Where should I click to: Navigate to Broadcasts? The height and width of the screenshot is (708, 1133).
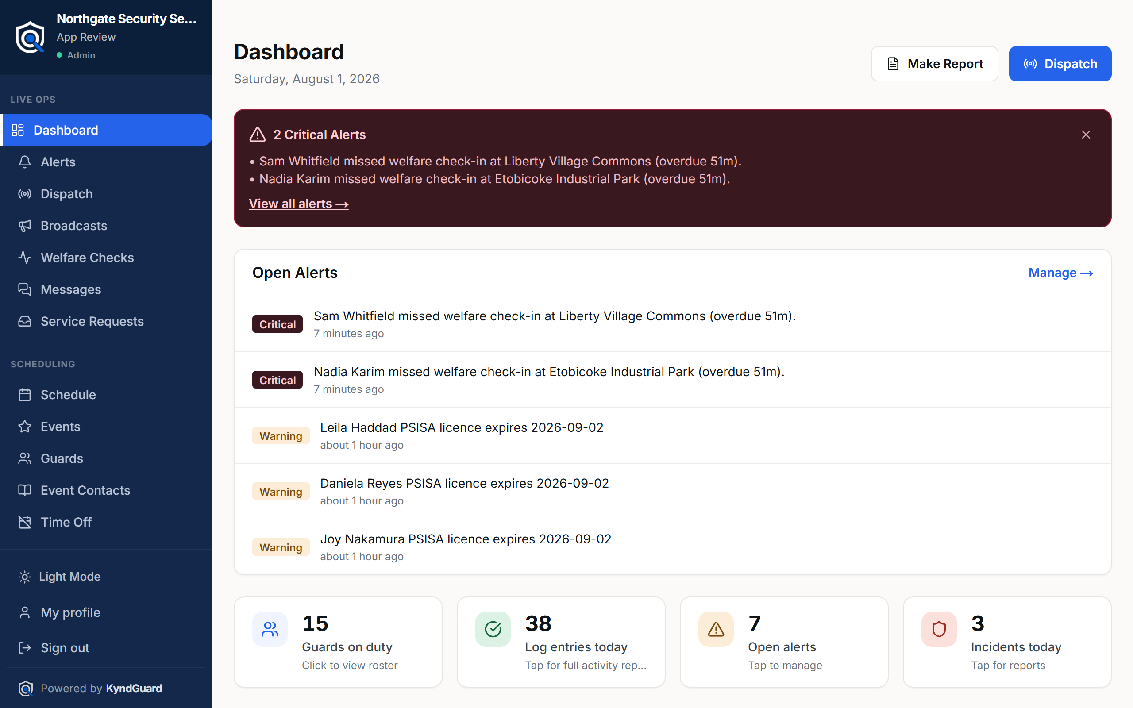coord(106,226)
